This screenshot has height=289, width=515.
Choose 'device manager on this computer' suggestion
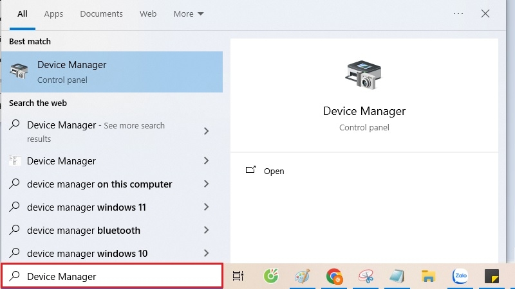tap(111, 184)
